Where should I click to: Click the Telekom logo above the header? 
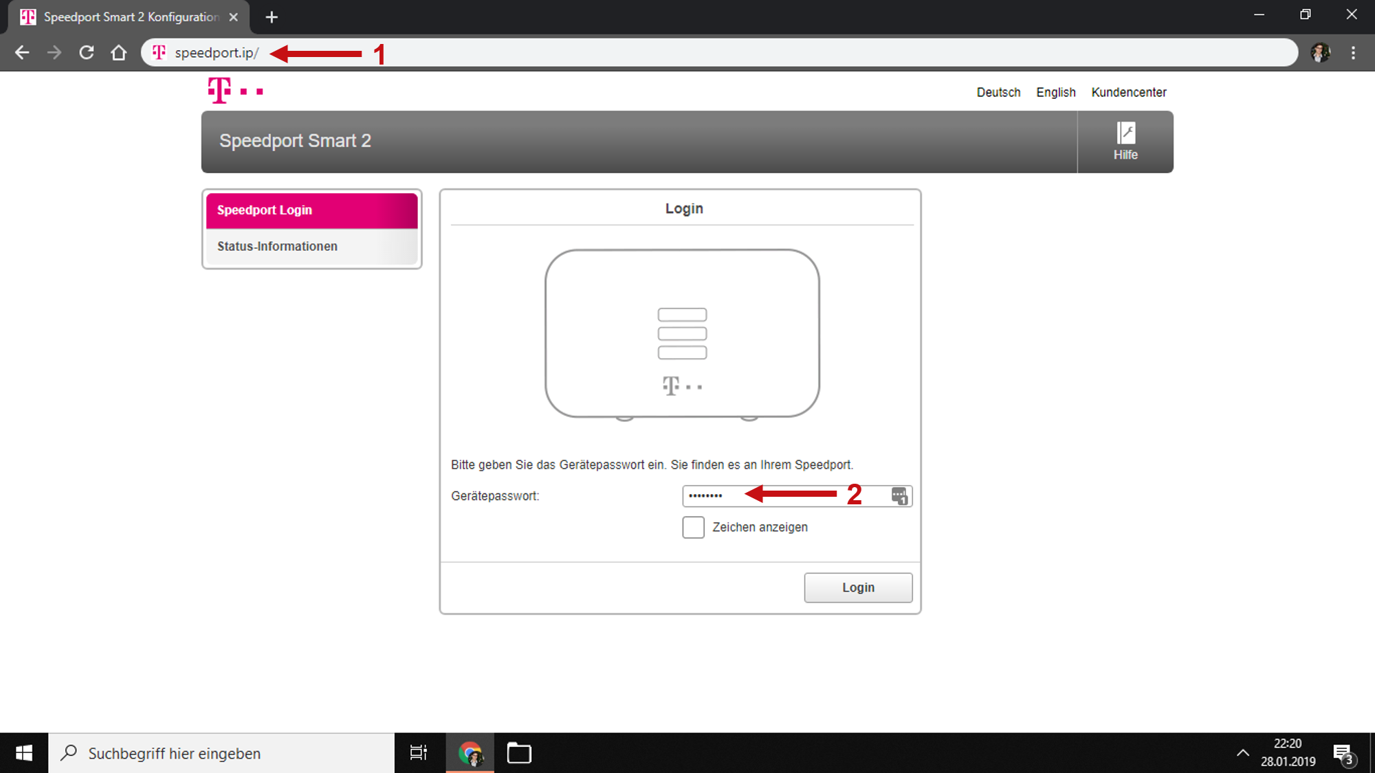(x=221, y=90)
